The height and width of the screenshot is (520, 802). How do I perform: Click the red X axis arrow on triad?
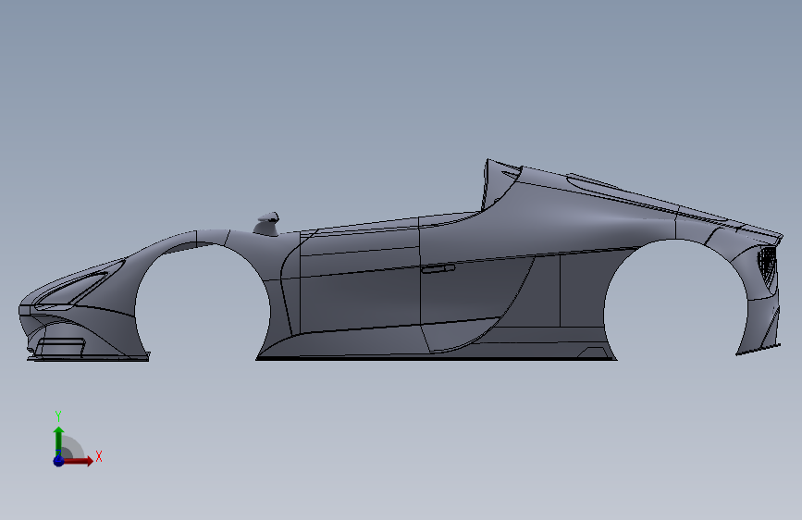tap(78, 461)
